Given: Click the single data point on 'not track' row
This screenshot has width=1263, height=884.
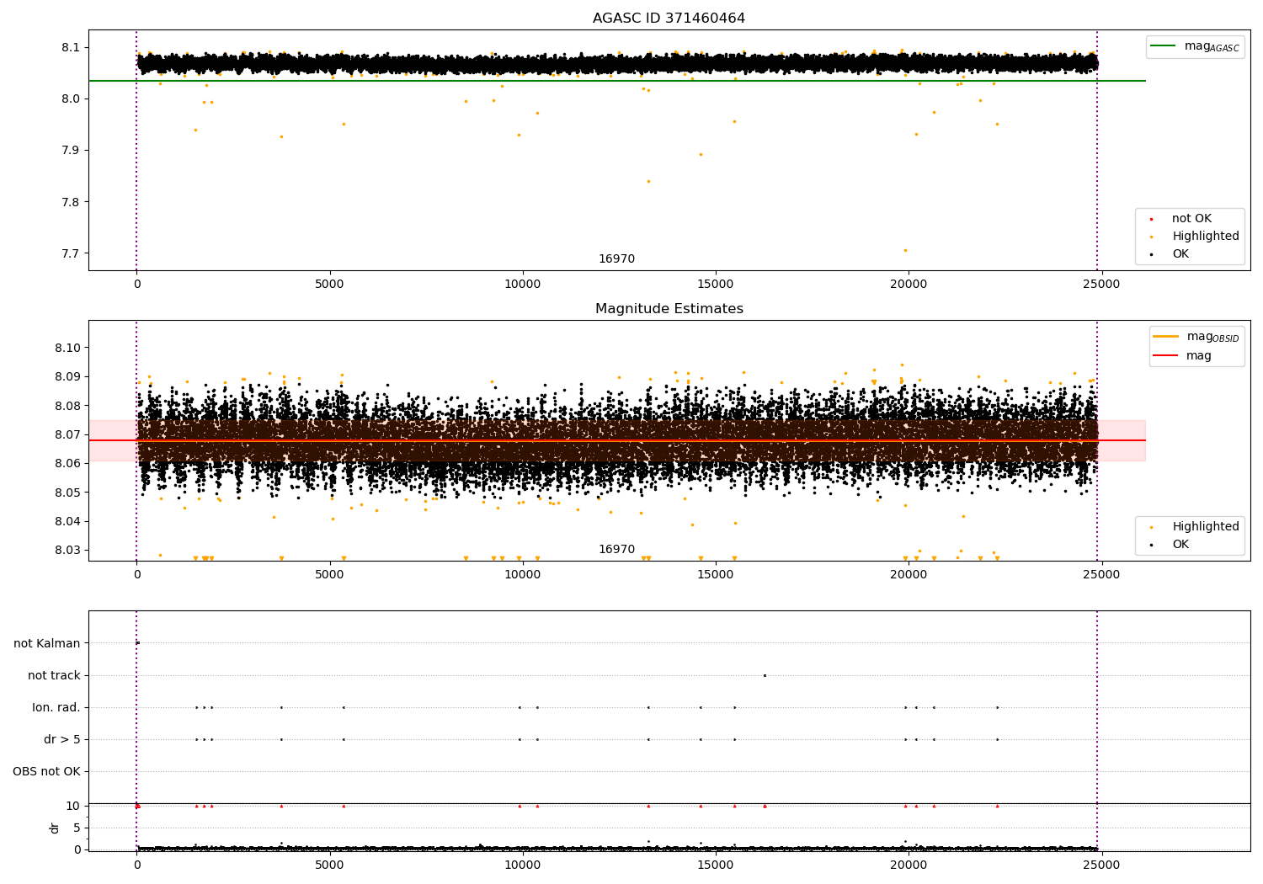Looking at the screenshot, I should 765,675.
